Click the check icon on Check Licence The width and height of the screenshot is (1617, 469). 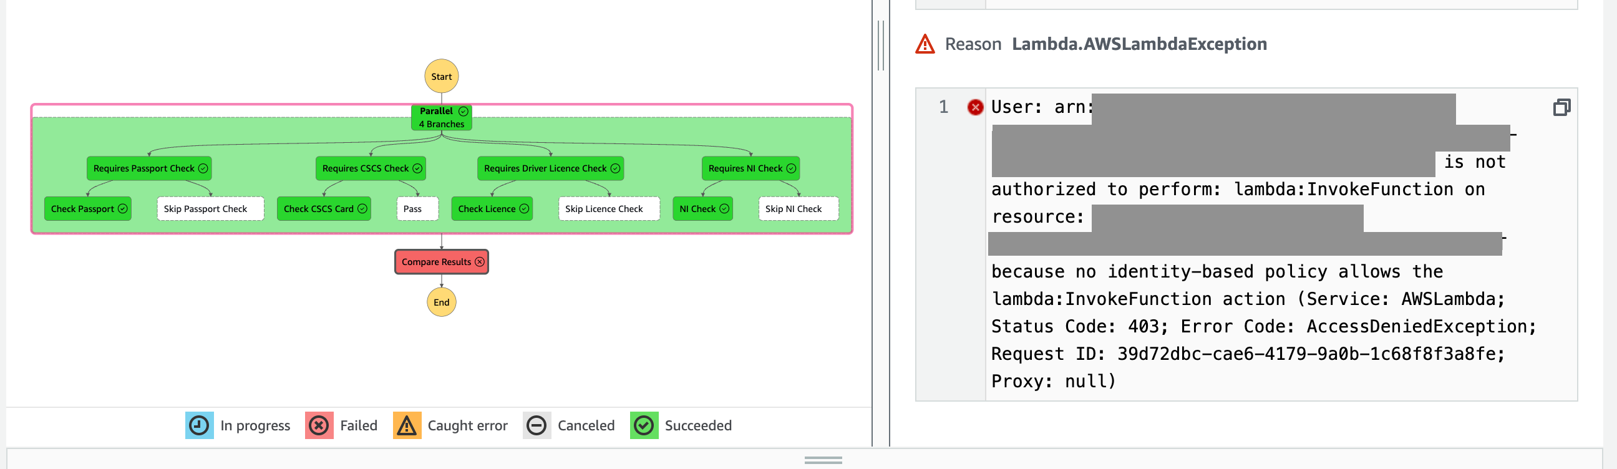pyautogui.click(x=524, y=208)
